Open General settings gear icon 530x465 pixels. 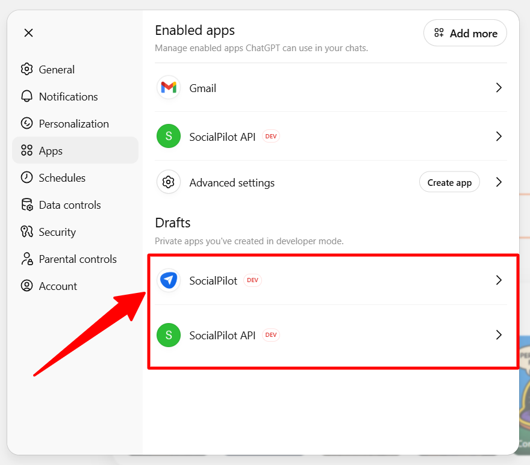[x=26, y=69]
